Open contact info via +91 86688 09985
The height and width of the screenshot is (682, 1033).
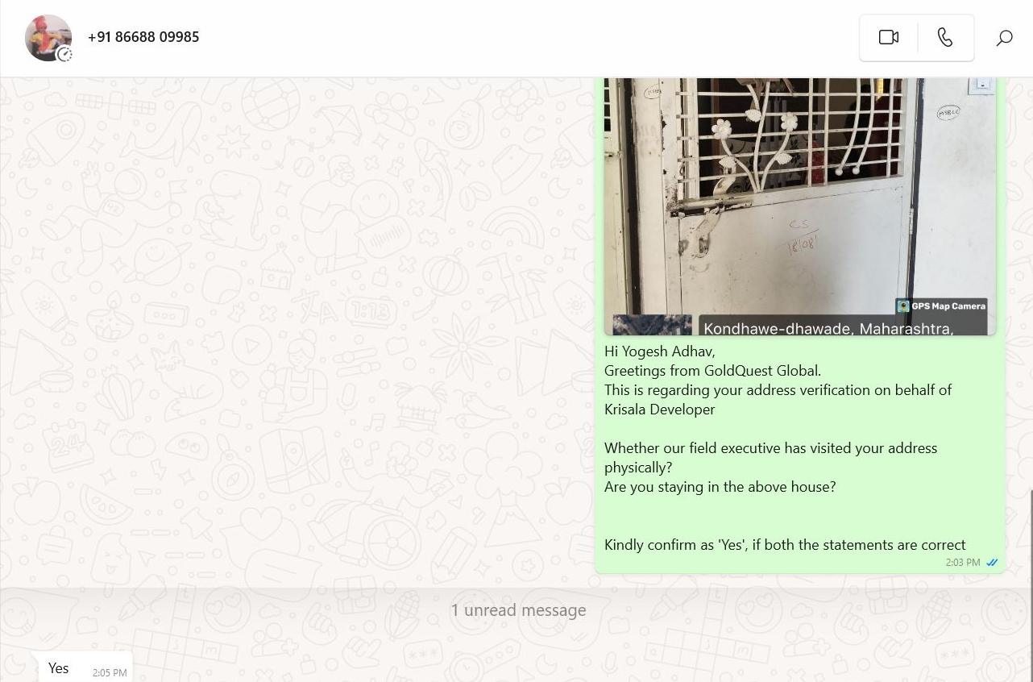click(143, 37)
